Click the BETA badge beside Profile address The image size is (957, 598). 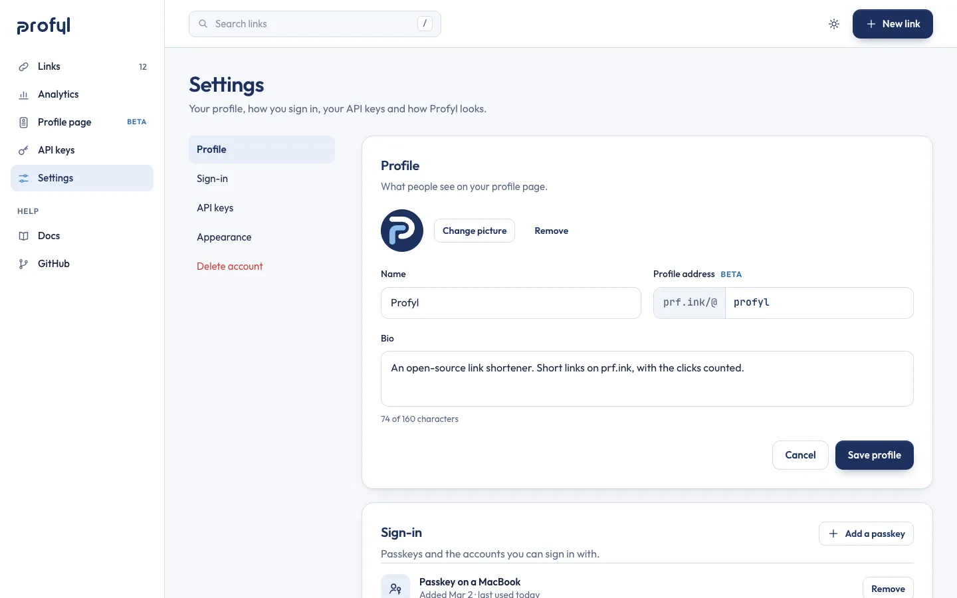point(731,274)
